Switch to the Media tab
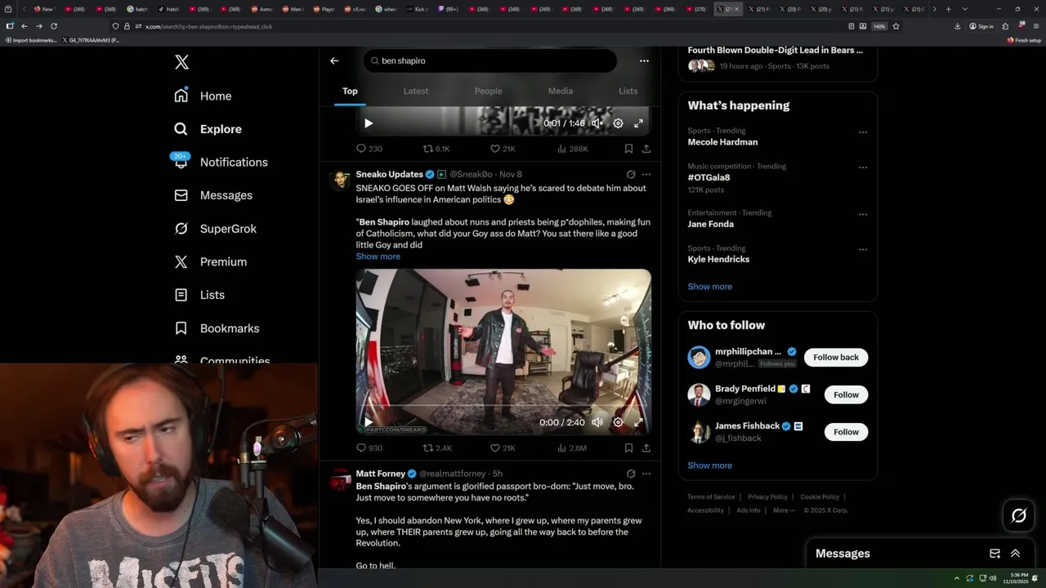The image size is (1046, 588). tap(561, 91)
